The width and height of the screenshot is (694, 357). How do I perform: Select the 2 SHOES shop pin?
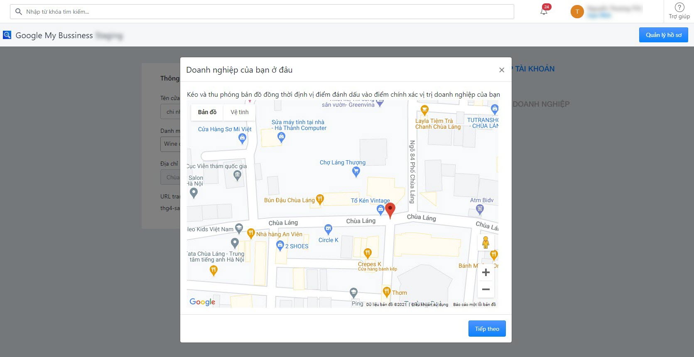point(280,246)
